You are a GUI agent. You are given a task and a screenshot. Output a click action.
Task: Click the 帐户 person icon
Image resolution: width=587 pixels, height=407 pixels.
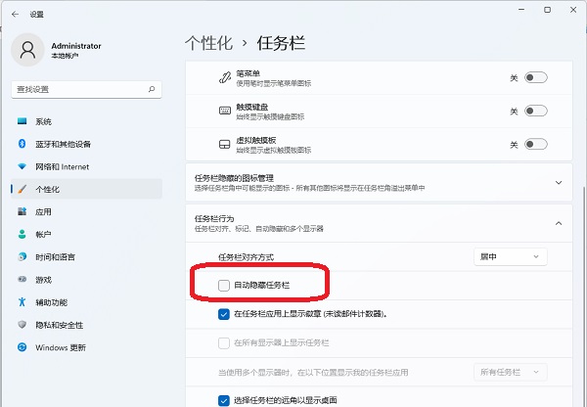coord(23,234)
